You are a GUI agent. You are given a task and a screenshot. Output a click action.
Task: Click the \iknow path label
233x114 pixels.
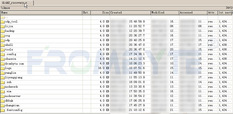[5, 8]
